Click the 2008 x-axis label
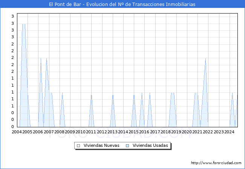 pyautogui.click(x=59, y=132)
